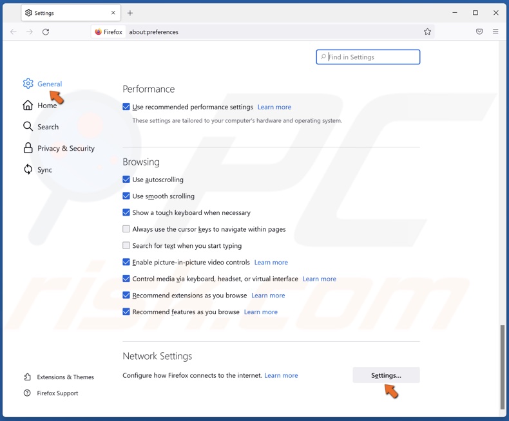Screen dimensions: 509x421
Task: Open Privacy & Security settings label
Action: point(66,148)
